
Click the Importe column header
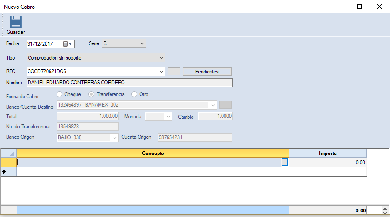[x=327, y=153]
